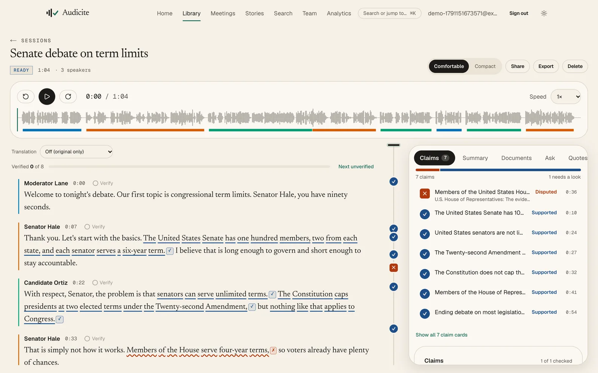Screen dimensions: 598x373
Task: Open the Analytics menu item
Action: [x=339, y=13]
